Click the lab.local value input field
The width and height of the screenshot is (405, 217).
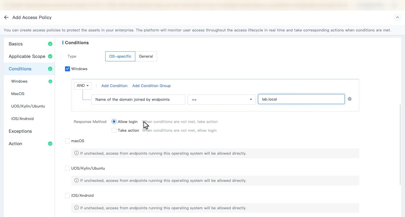(301, 99)
